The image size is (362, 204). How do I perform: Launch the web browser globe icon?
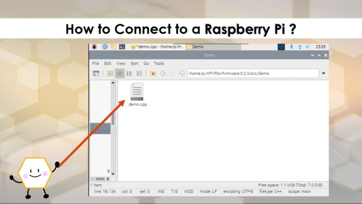coord(105,47)
